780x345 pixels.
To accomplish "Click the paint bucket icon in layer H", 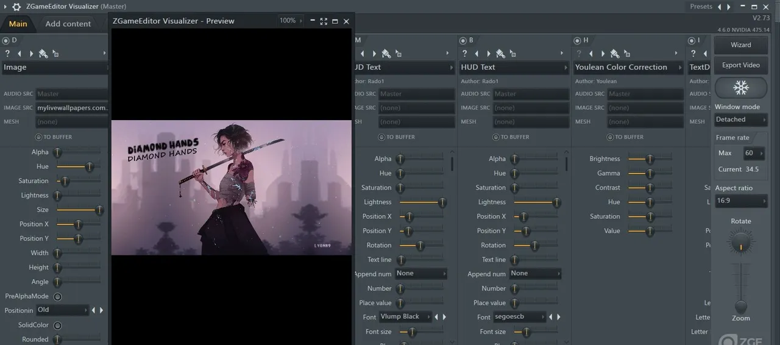I will click(615, 54).
